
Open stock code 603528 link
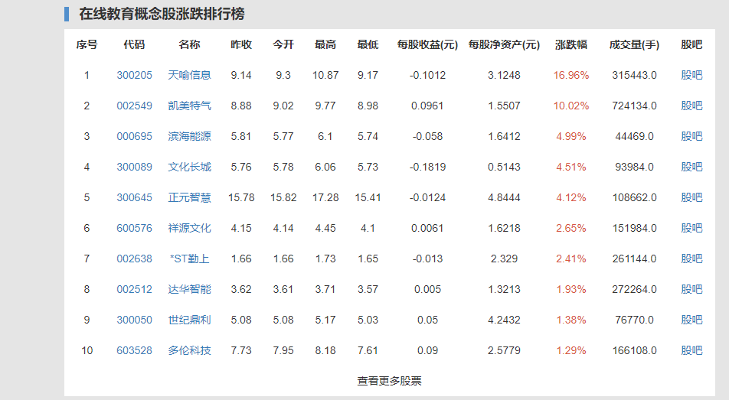[134, 351]
